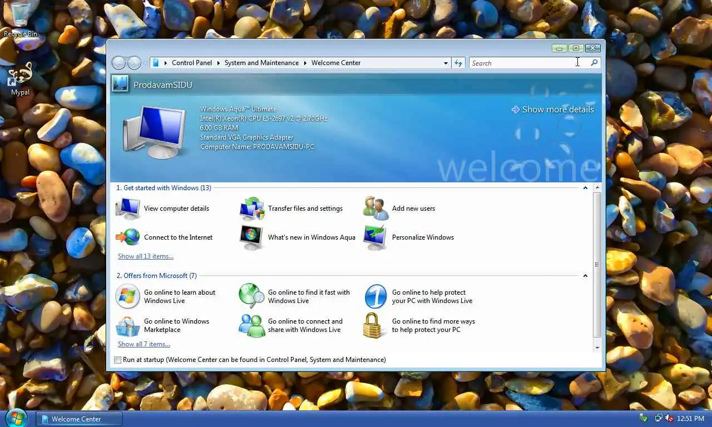Screen dimensions: 712x427
Task: Click the Forward navigation arrow button
Action: pyautogui.click(x=134, y=63)
